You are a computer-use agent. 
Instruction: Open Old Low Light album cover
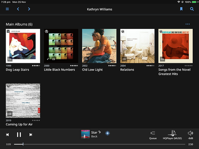click(99, 46)
